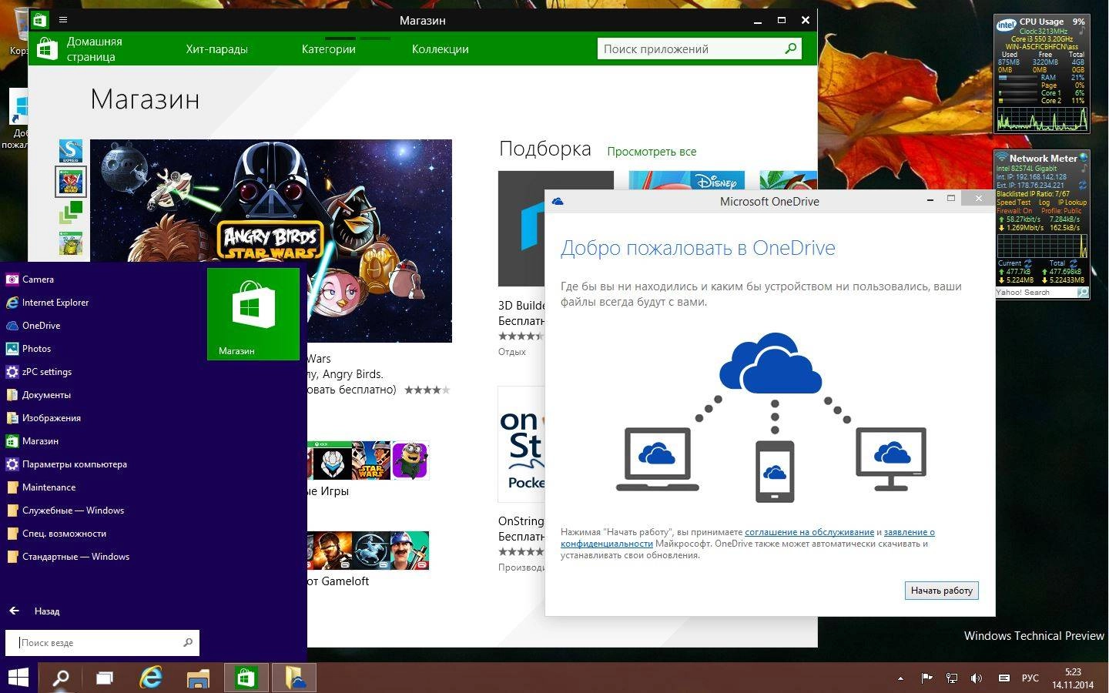The width and height of the screenshot is (1109, 693).
Task: Click the Windows Start button on the taskbar
Action: click(18, 678)
